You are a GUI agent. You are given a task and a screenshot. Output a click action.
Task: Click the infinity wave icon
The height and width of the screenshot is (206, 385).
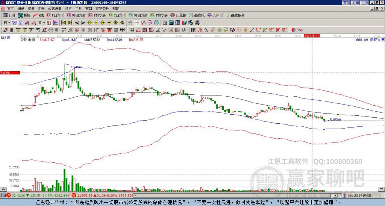300,30
